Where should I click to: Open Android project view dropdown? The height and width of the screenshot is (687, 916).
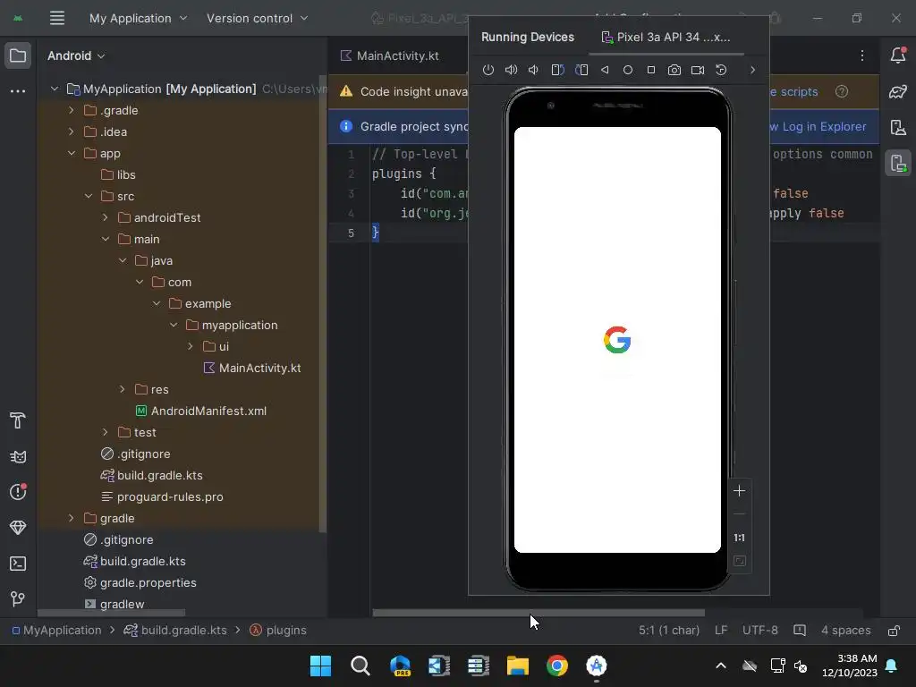76,55
